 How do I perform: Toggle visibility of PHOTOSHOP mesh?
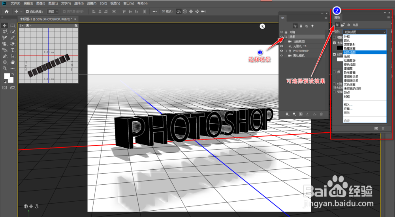(281, 51)
